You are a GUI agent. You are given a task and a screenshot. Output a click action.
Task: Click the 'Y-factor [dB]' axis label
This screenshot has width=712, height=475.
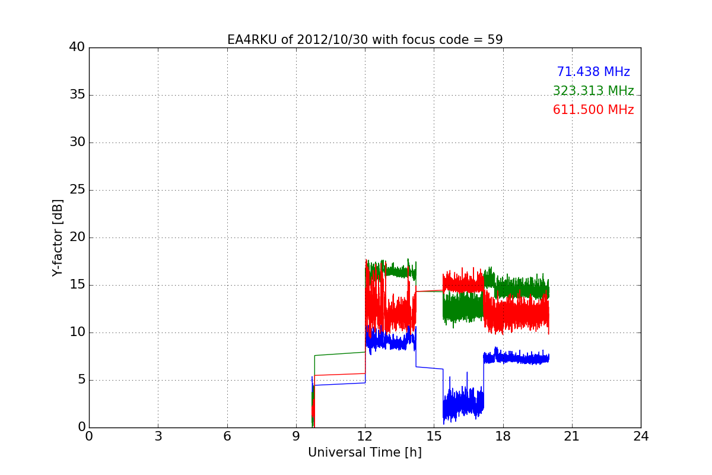[58, 237]
